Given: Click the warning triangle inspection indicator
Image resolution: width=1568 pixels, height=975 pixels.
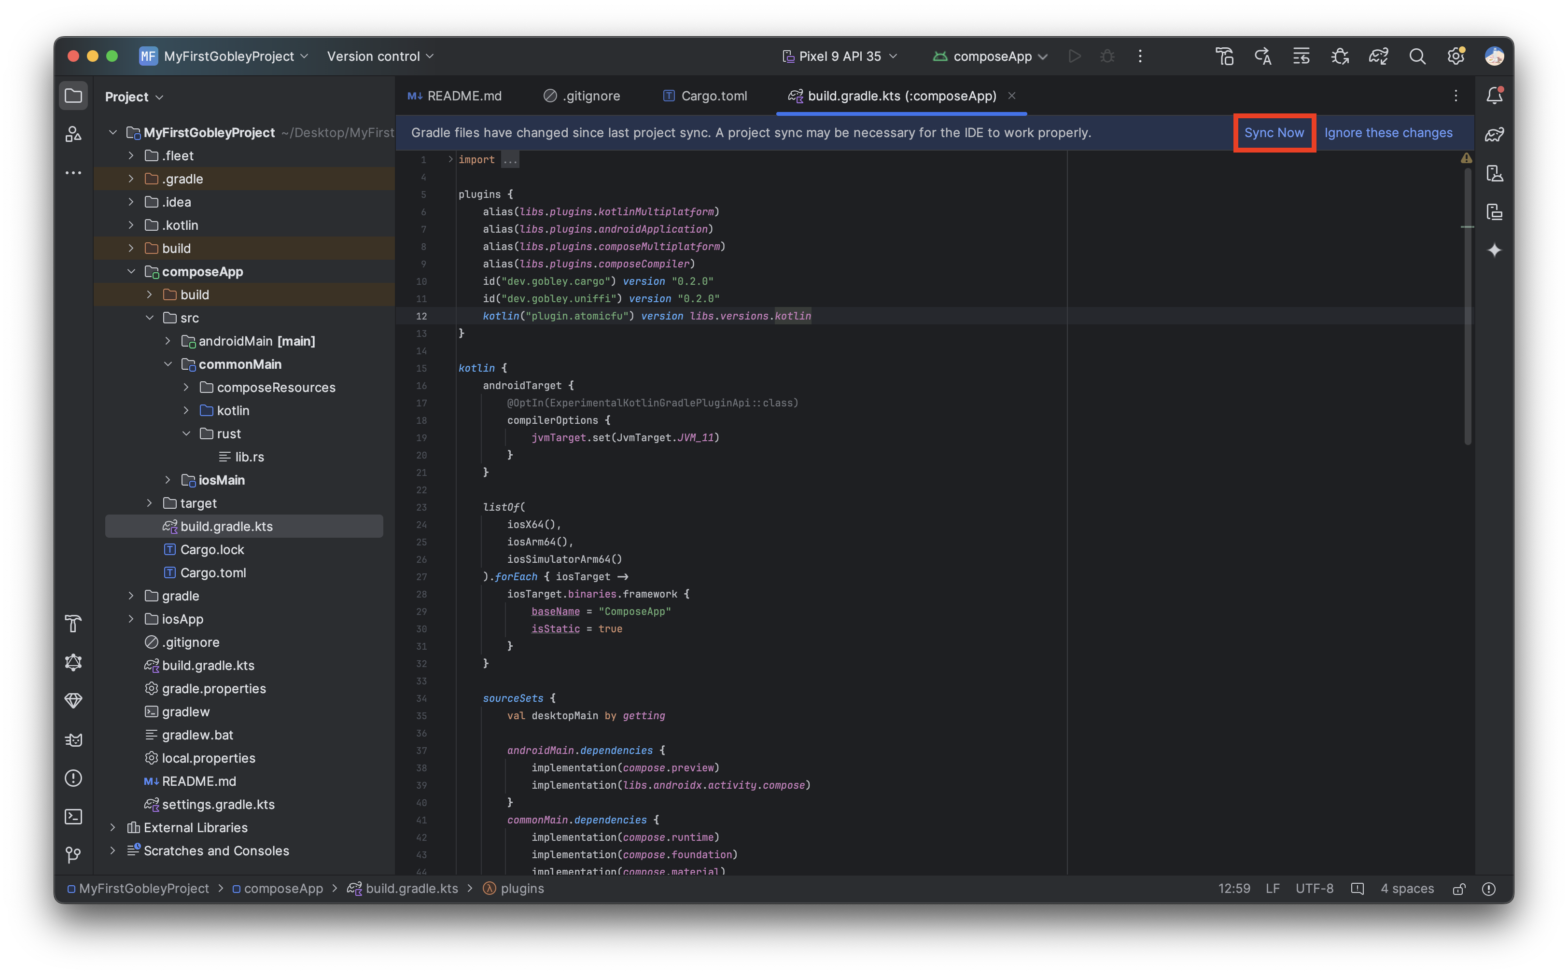Looking at the screenshot, I should coord(1466,158).
